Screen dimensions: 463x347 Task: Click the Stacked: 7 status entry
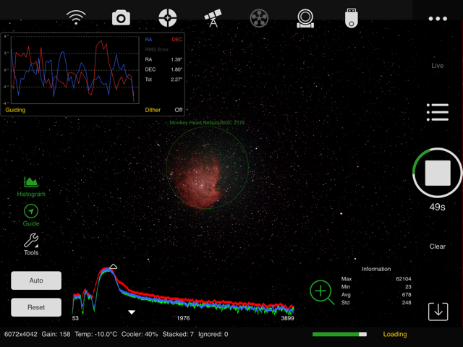[x=178, y=334]
